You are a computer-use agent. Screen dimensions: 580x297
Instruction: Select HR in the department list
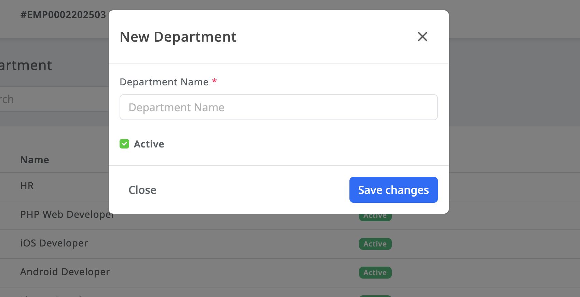(x=27, y=186)
